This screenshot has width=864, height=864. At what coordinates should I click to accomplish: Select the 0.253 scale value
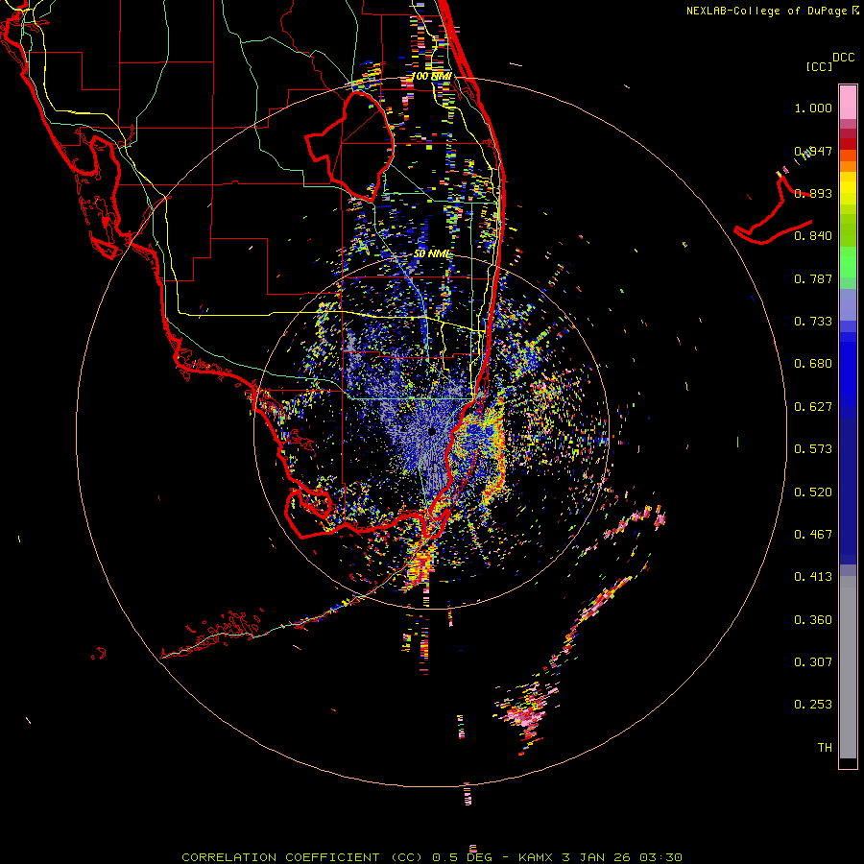813,705
